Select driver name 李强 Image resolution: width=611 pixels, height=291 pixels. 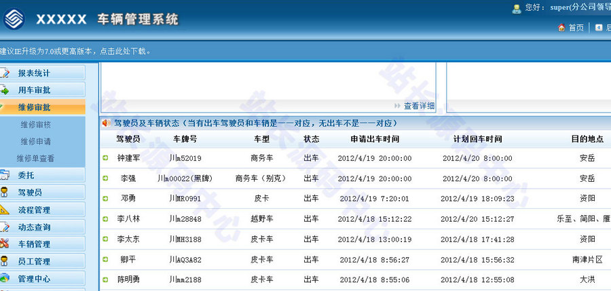click(128, 178)
